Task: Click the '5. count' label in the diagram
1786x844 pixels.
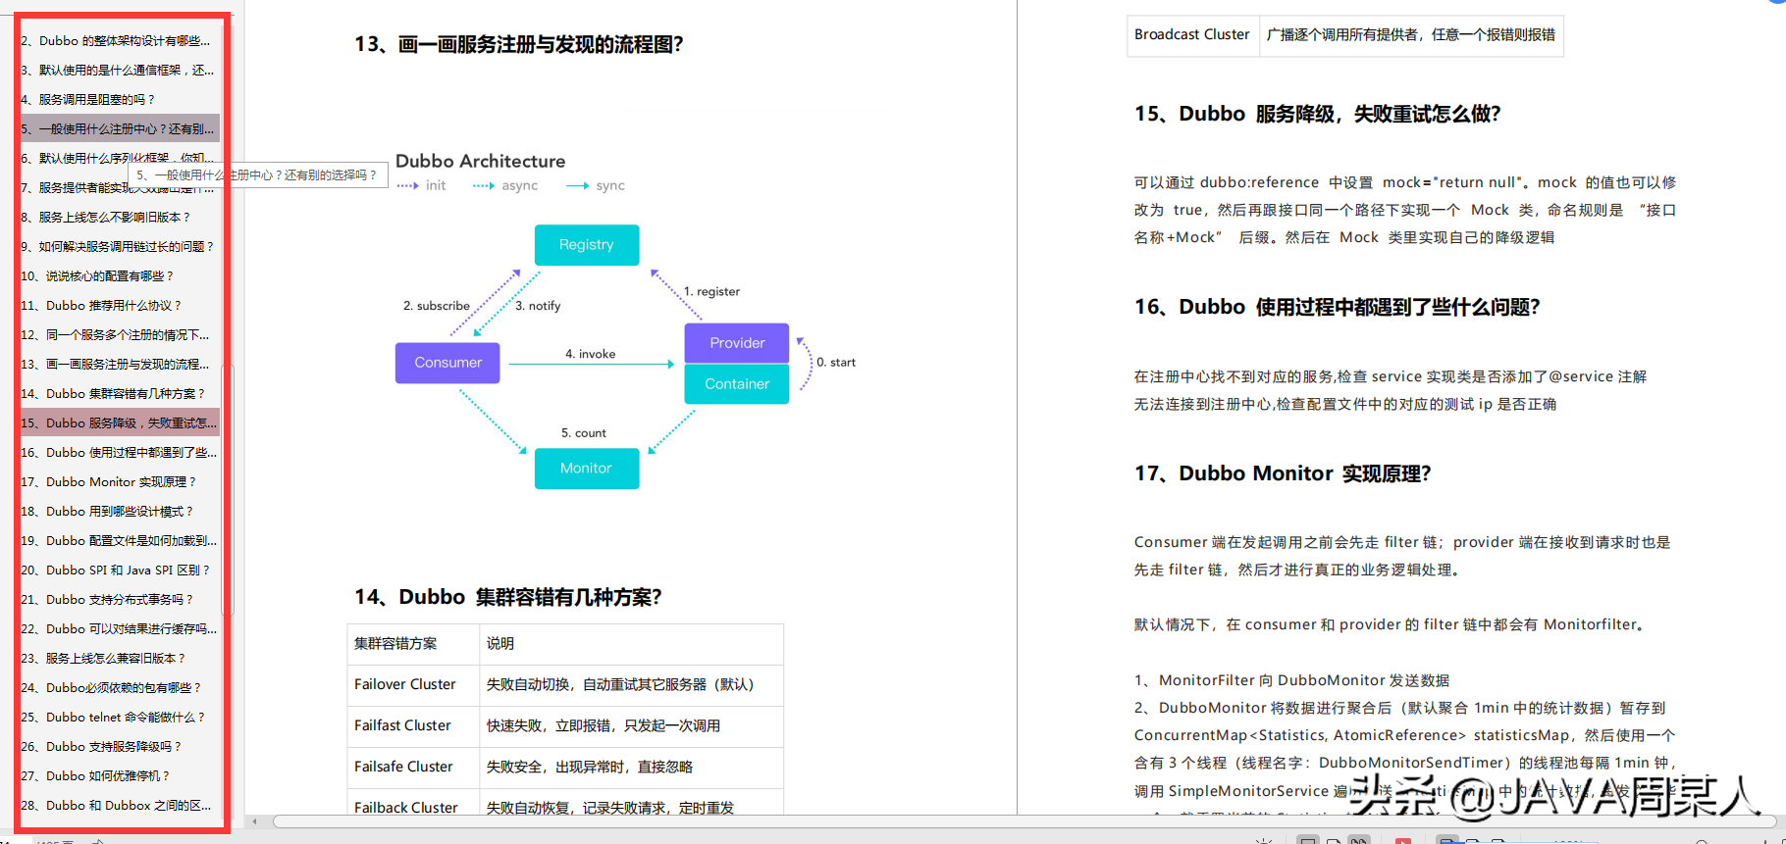Action: 584,432
